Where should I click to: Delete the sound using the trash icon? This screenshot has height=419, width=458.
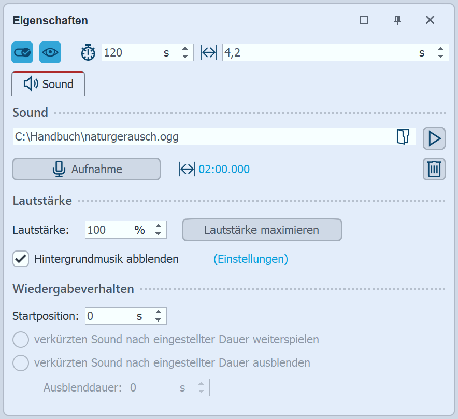pyautogui.click(x=434, y=169)
